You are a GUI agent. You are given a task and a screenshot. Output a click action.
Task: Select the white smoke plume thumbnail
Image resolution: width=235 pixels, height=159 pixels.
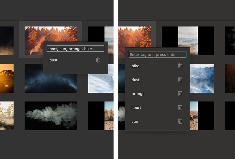coord(51,115)
